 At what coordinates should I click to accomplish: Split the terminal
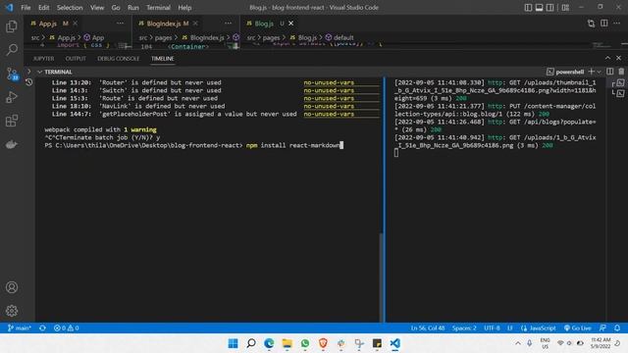tap(610, 72)
